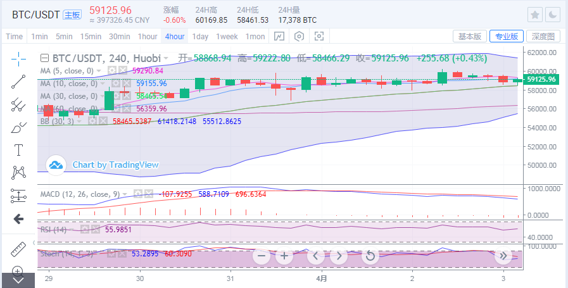Image resolution: width=568 pixels, height=288 pixels.
Task: Select the 1week interval
Action: click(x=227, y=37)
